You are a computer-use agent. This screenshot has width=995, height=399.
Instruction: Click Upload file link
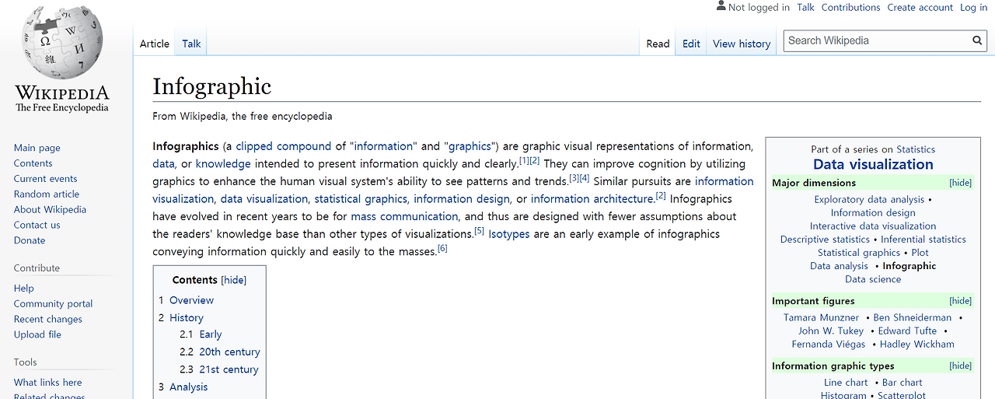click(x=37, y=335)
